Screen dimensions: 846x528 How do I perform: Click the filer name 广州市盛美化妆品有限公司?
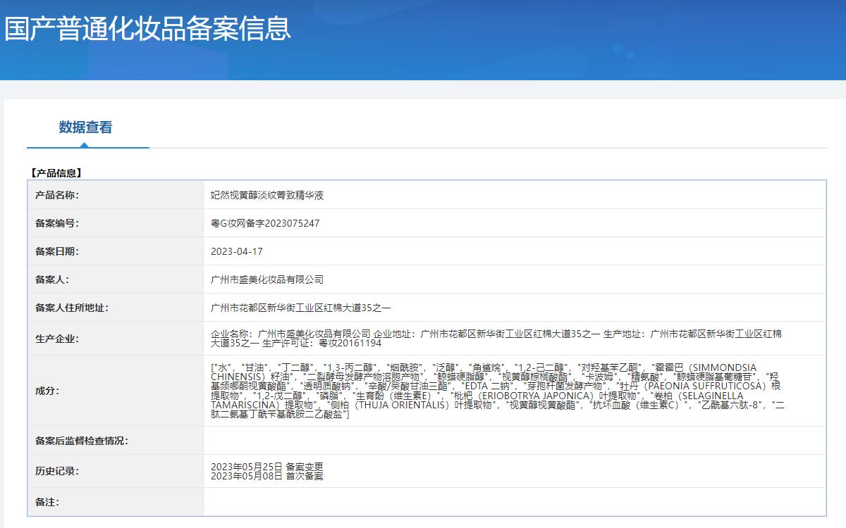267,279
